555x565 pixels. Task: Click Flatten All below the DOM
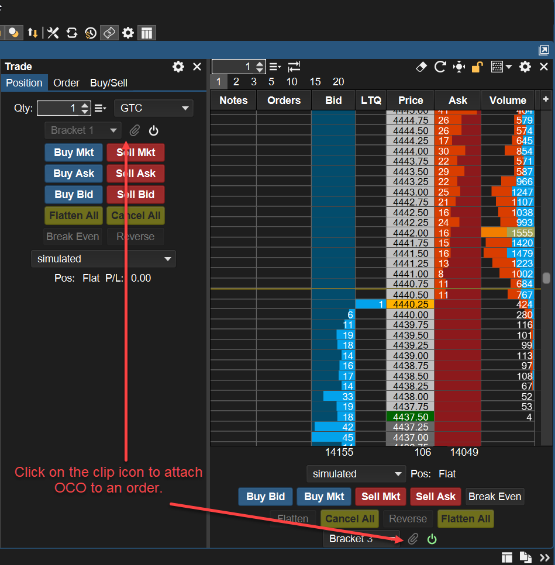click(466, 519)
